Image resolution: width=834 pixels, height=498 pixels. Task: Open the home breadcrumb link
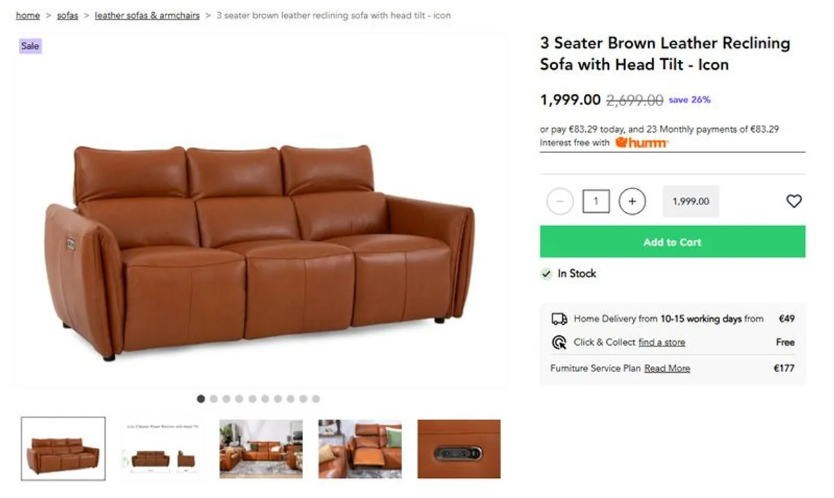pos(28,15)
